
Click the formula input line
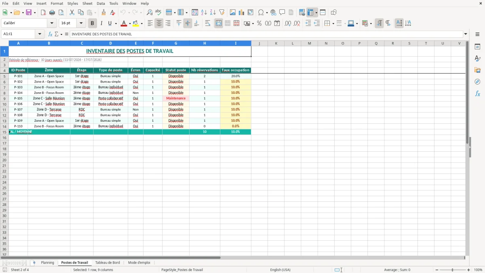point(266,34)
